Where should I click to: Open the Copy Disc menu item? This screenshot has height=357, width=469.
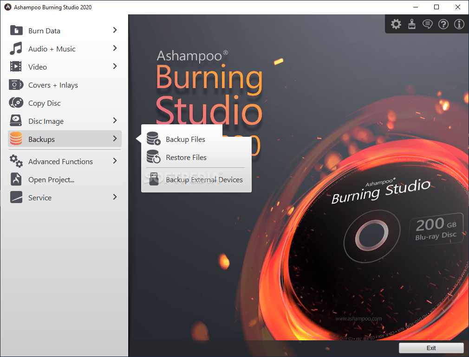[x=65, y=103]
